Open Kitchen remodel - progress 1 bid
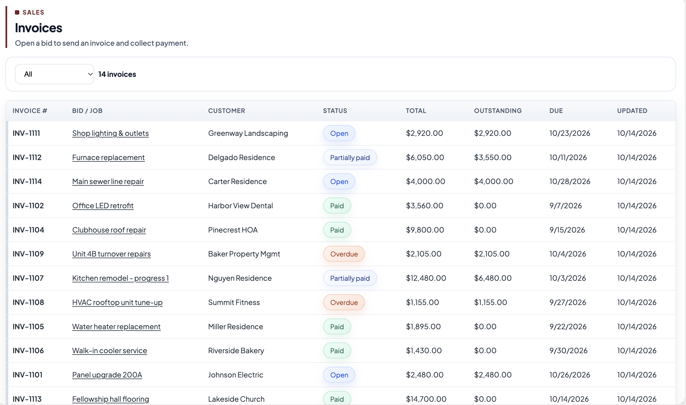 120,278
